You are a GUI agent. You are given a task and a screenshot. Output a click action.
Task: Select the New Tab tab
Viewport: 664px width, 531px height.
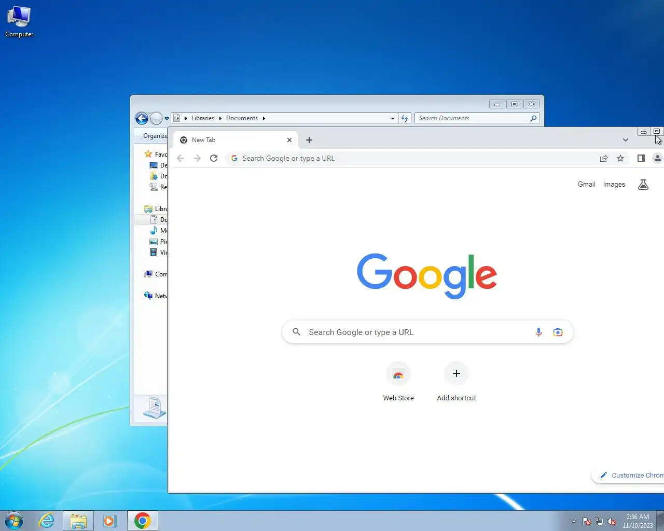click(235, 140)
